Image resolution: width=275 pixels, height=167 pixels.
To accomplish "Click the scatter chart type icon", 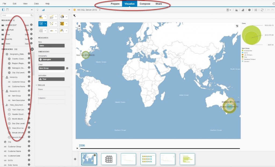I will (x=51, y=24).
